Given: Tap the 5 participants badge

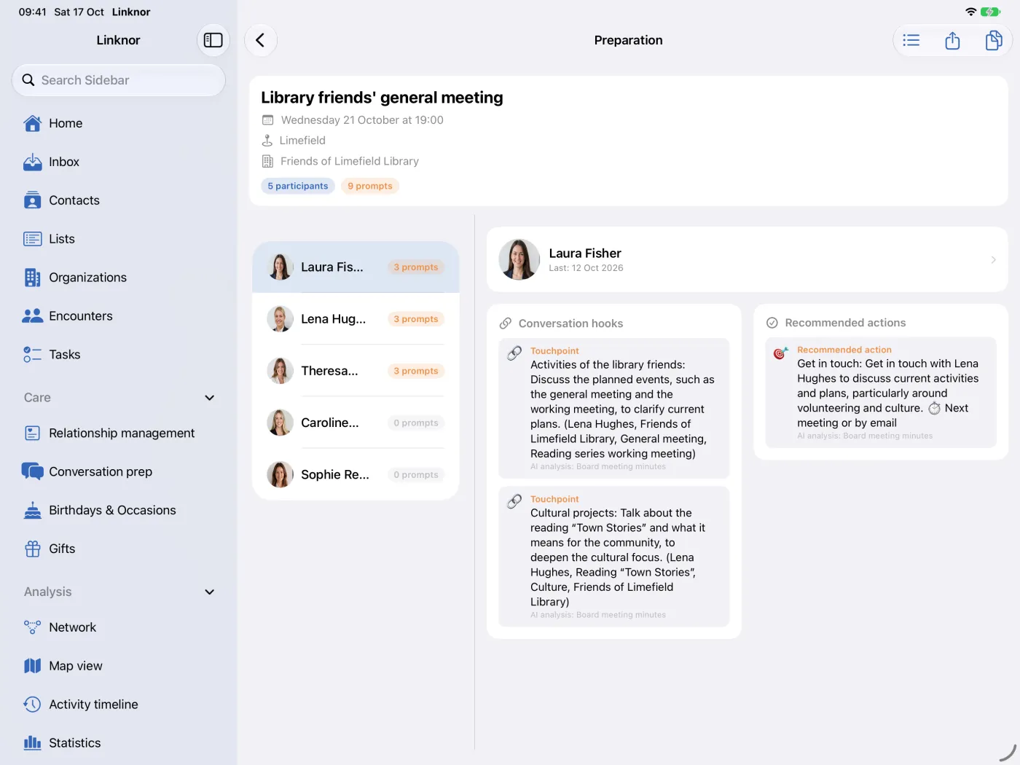Looking at the screenshot, I should pyautogui.click(x=298, y=187).
